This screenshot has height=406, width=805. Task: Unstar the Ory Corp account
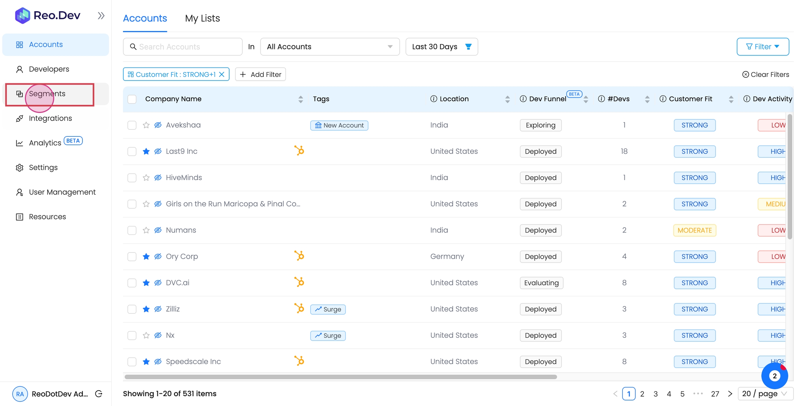(146, 257)
